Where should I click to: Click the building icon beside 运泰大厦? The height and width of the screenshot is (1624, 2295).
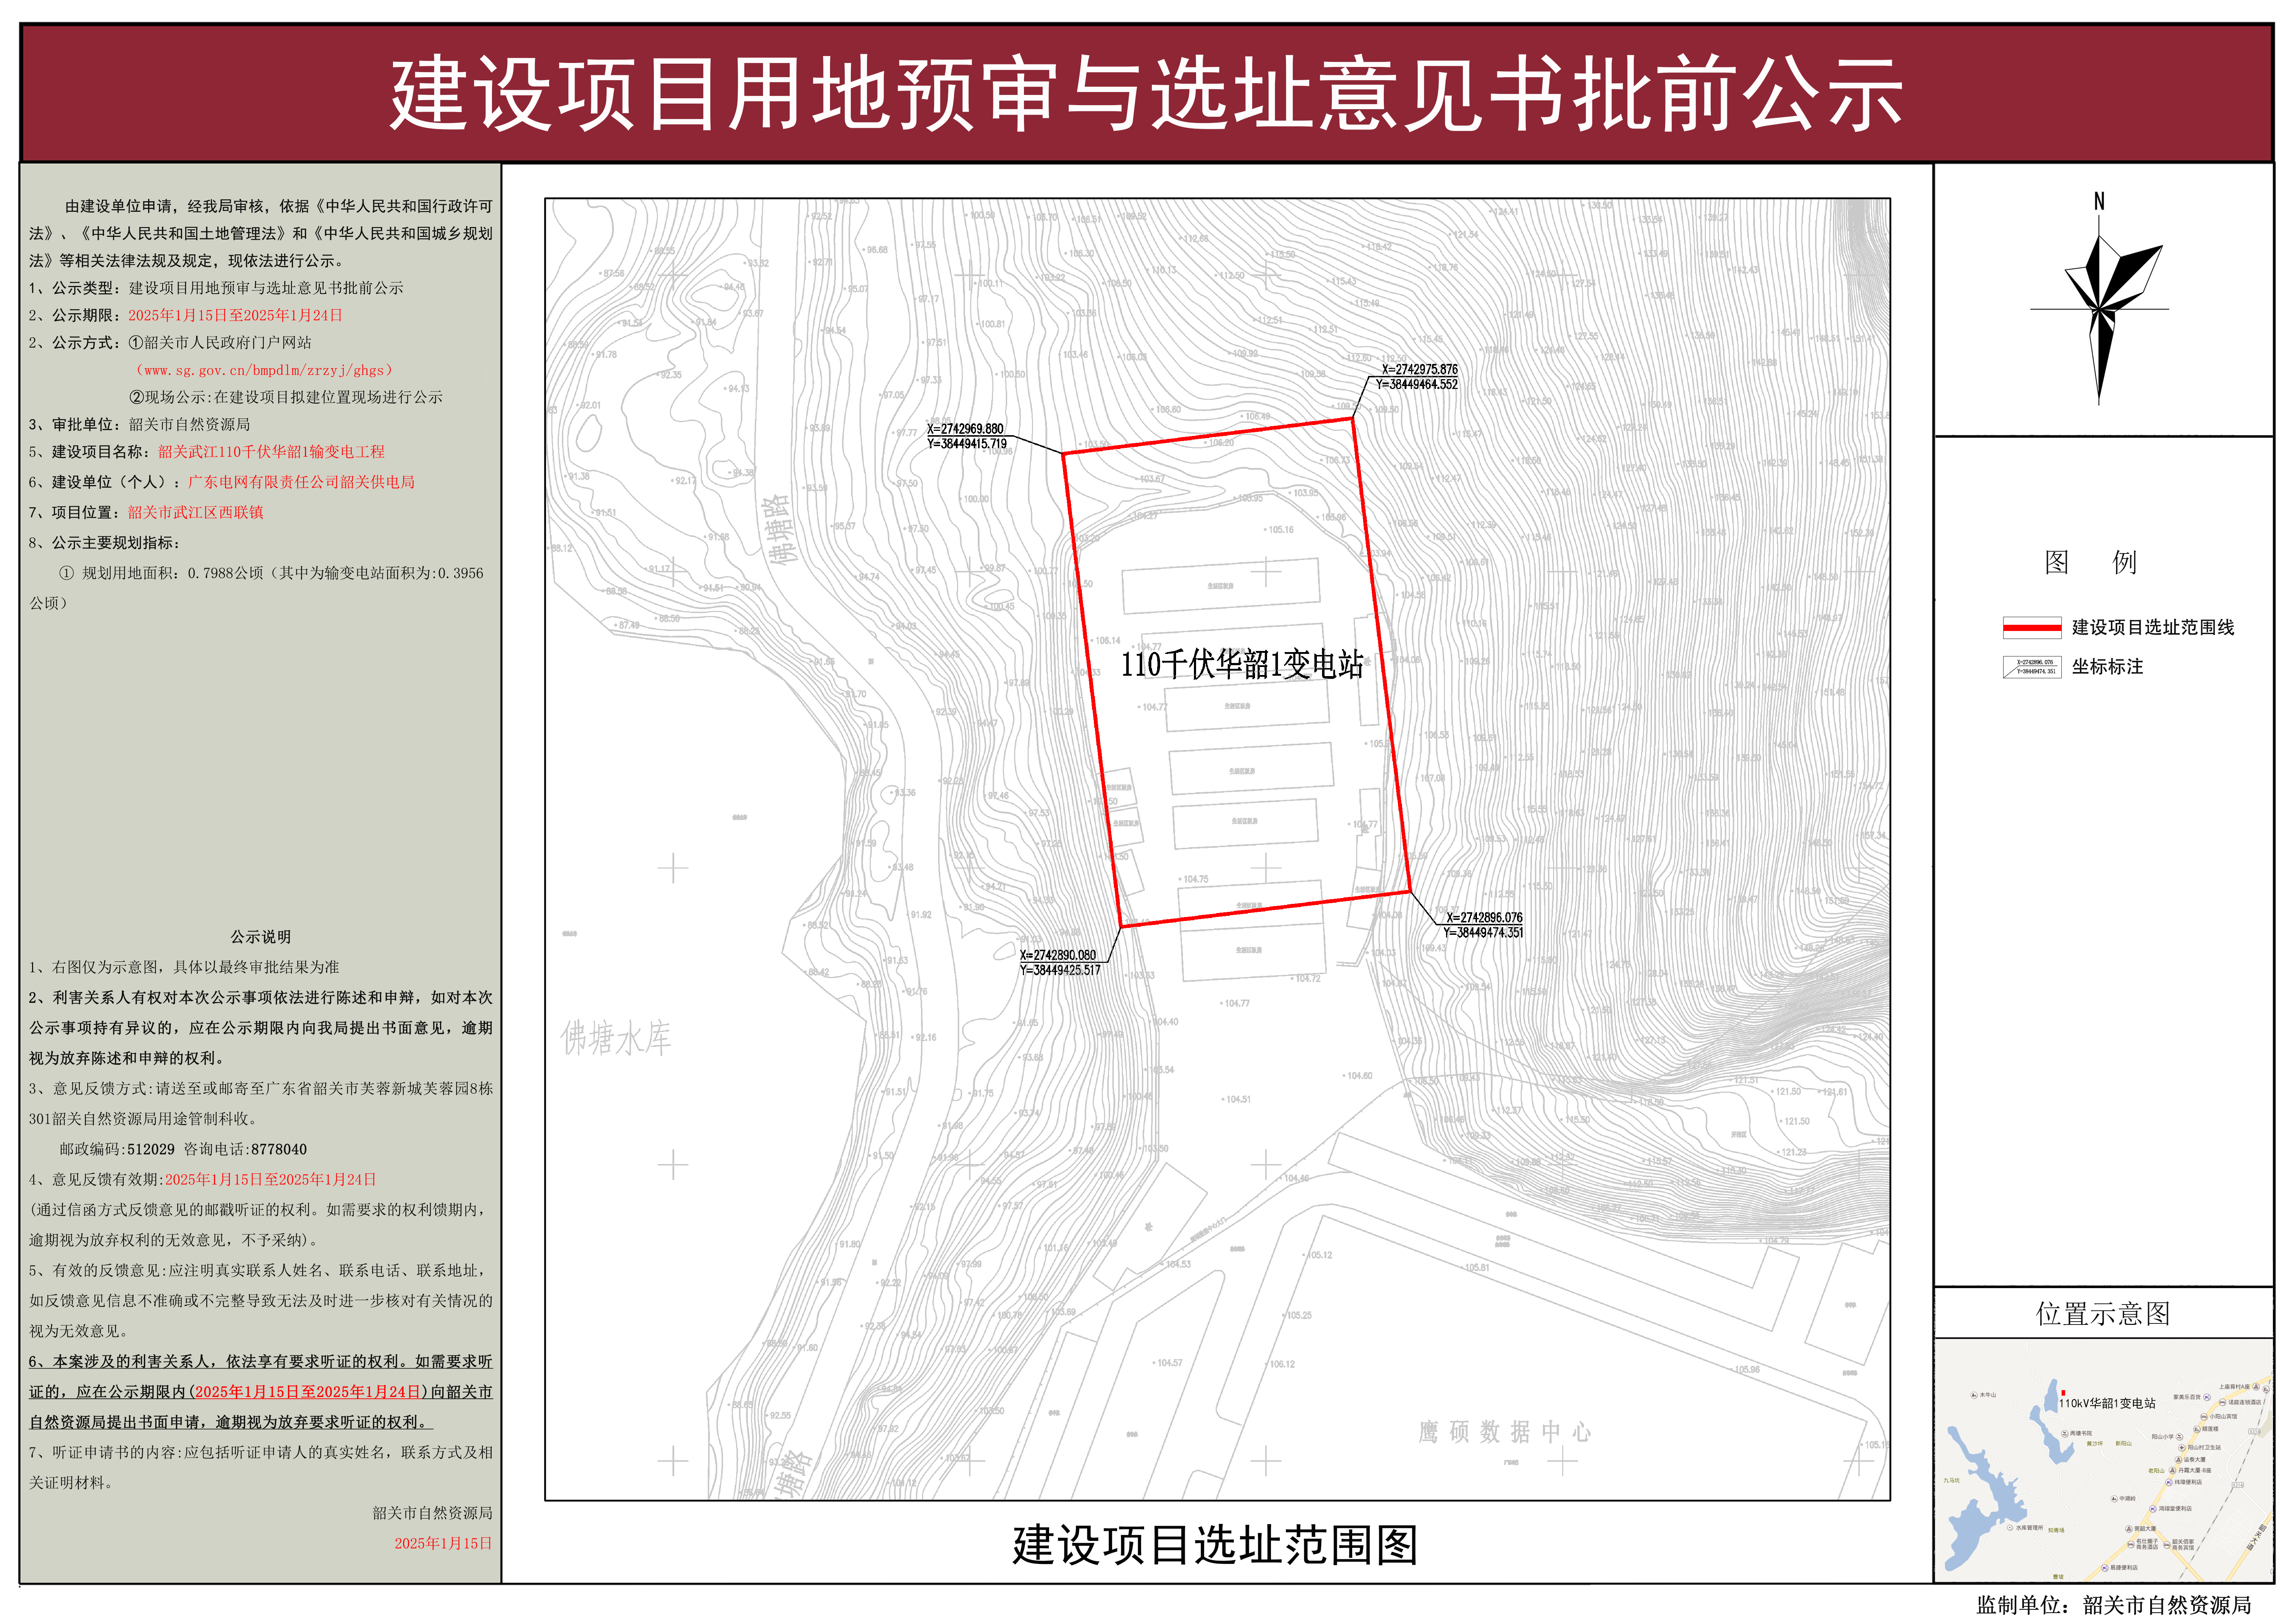pos(2178,1460)
